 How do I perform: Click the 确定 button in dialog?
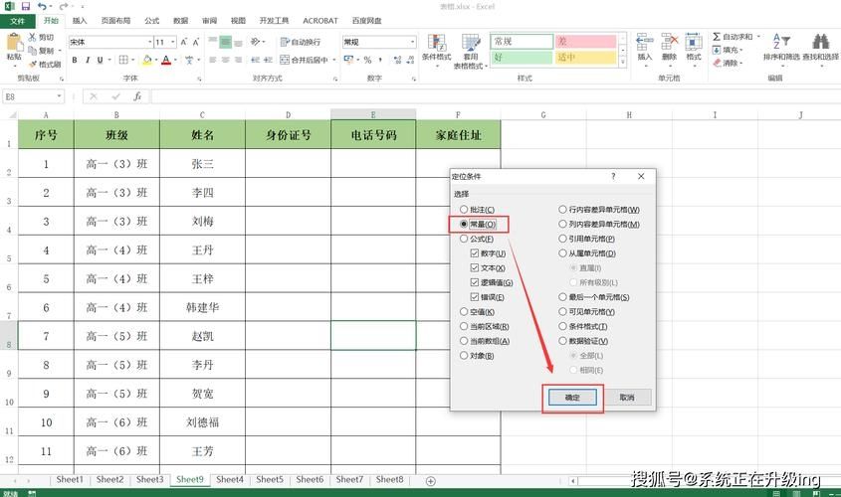[572, 398]
